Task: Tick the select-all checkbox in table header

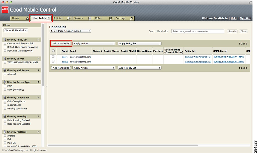Action: [53, 51]
